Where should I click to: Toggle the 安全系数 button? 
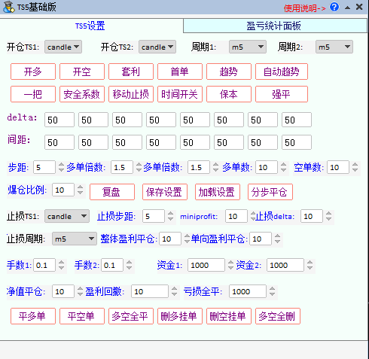[82, 94]
